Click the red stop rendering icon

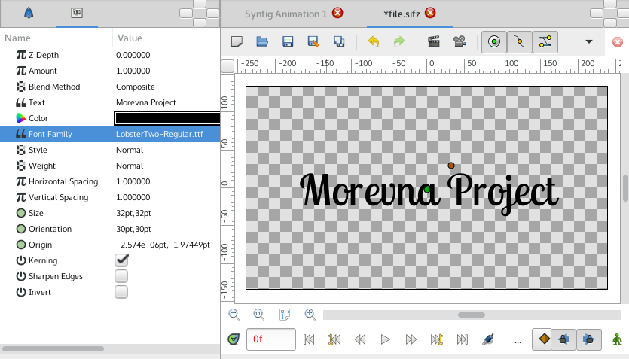click(618, 42)
